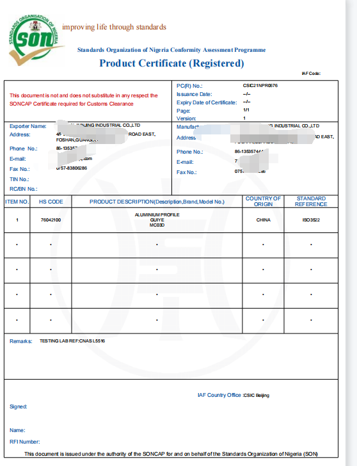Image resolution: width=357 pixels, height=466 pixels.
Task: Click the 'RC/BN No.:' label
Action: pos(24,189)
